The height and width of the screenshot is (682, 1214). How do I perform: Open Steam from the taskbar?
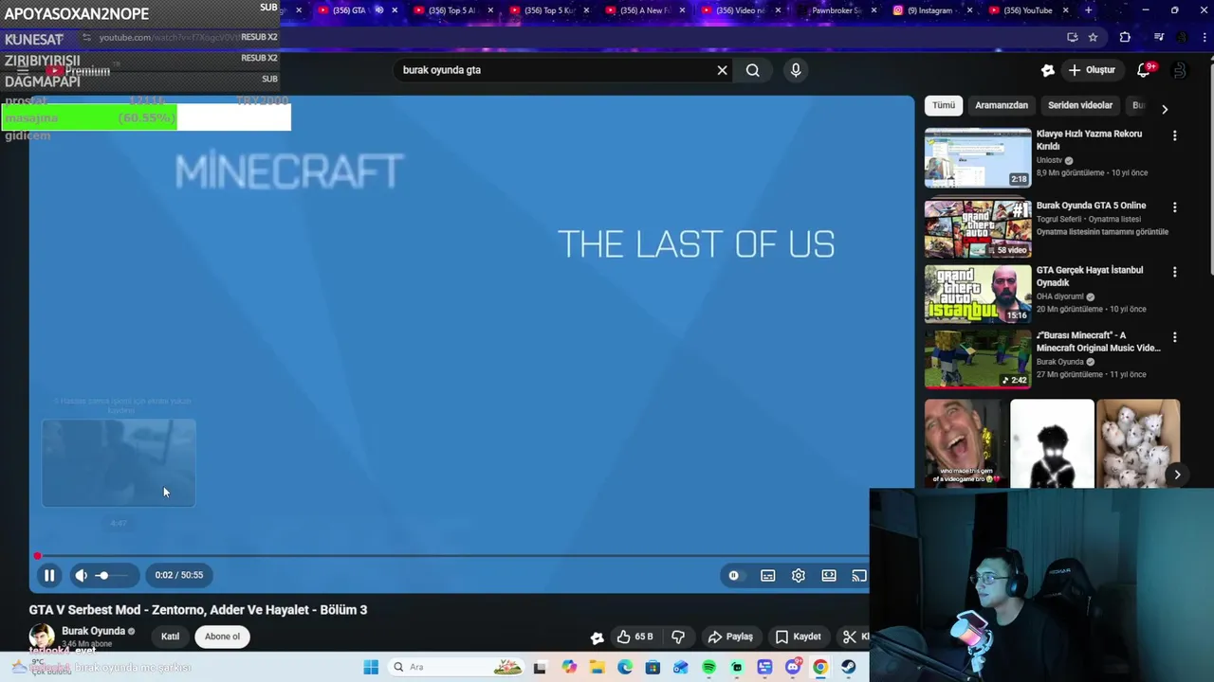pyautogui.click(x=848, y=667)
